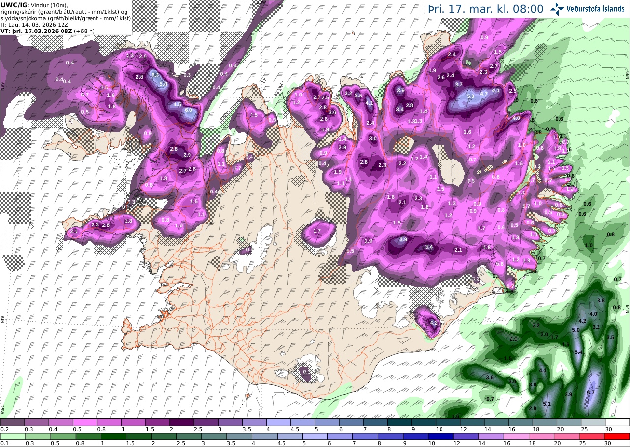Pick the dark teal snow swatch starting at 8
Image resolution: width=630 pixels, height=447 pixels.
[x=400, y=422]
